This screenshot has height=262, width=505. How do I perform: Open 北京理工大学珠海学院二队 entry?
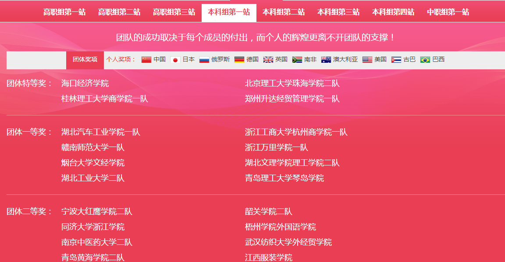[292, 83]
